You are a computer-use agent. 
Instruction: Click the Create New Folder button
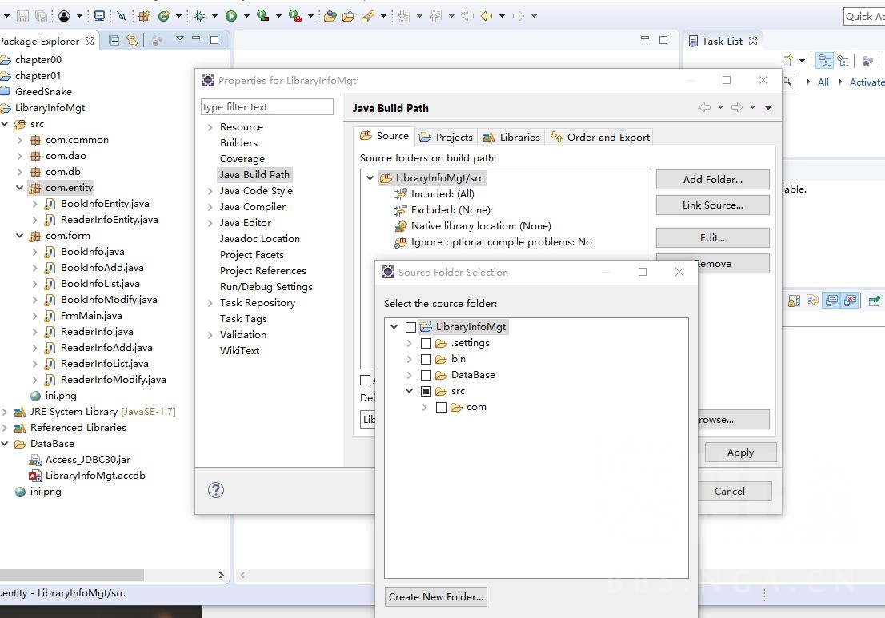[x=436, y=596]
